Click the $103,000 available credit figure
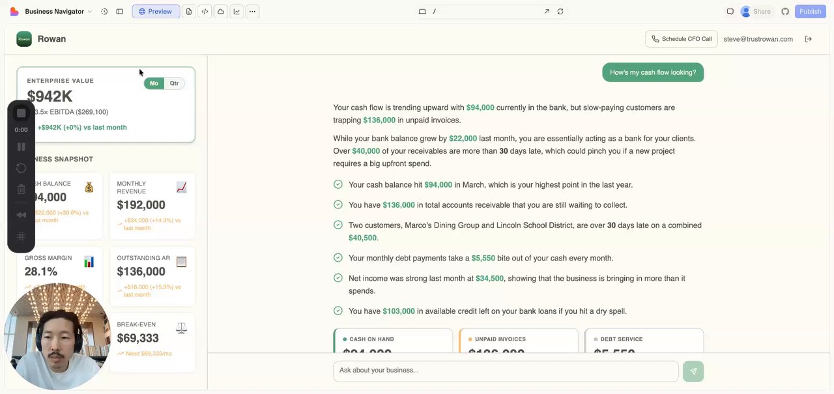834x394 pixels. click(x=399, y=311)
